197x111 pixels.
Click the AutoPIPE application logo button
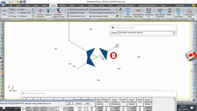pos(3,3)
